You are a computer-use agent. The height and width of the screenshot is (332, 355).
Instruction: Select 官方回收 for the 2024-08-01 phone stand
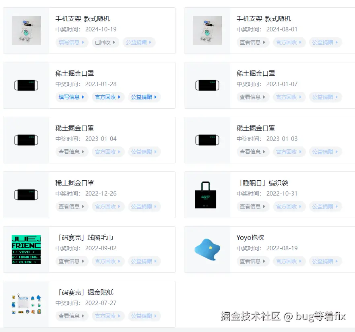point(289,42)
